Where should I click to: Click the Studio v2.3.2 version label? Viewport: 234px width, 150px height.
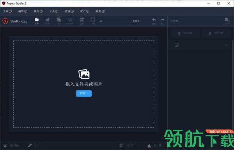pyautogui.click(x=19, y=21)
